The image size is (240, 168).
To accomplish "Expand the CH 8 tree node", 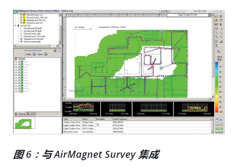I will pos(16,81).
